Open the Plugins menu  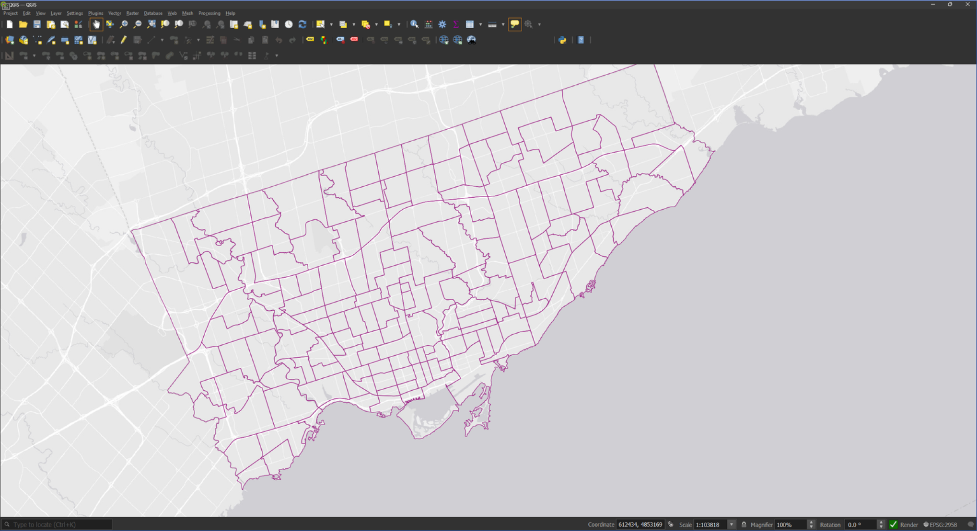pos(95,13)
